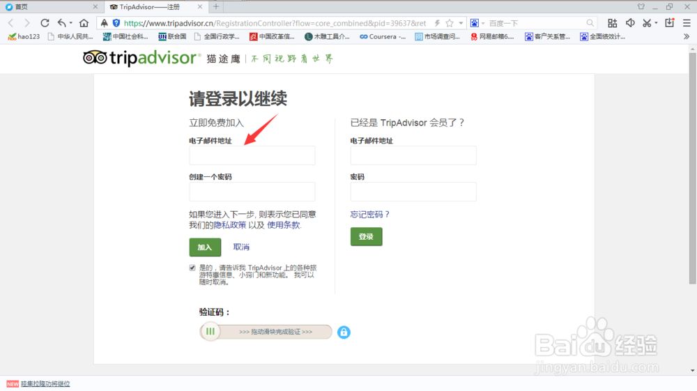The image size is (697, 391).
Task: Open the 全面绩效计 bookmark
Action: coord(603,36)
